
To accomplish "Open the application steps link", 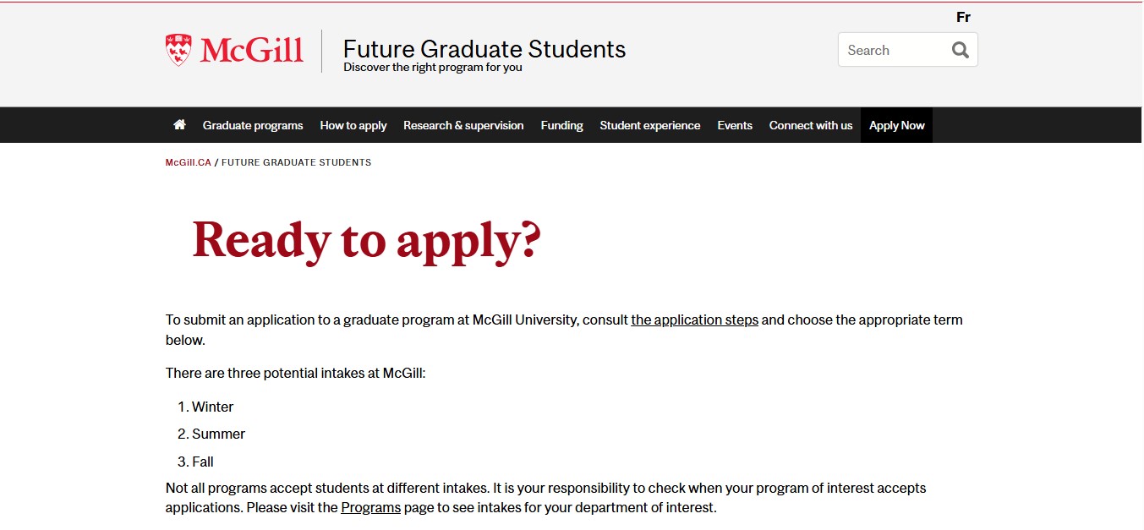I will tap(695, 320).
